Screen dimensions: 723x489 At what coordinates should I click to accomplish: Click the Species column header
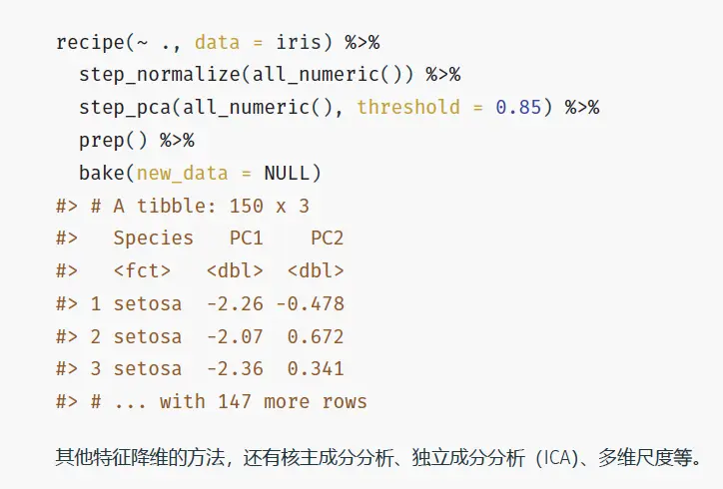click(x=154, y=238)
